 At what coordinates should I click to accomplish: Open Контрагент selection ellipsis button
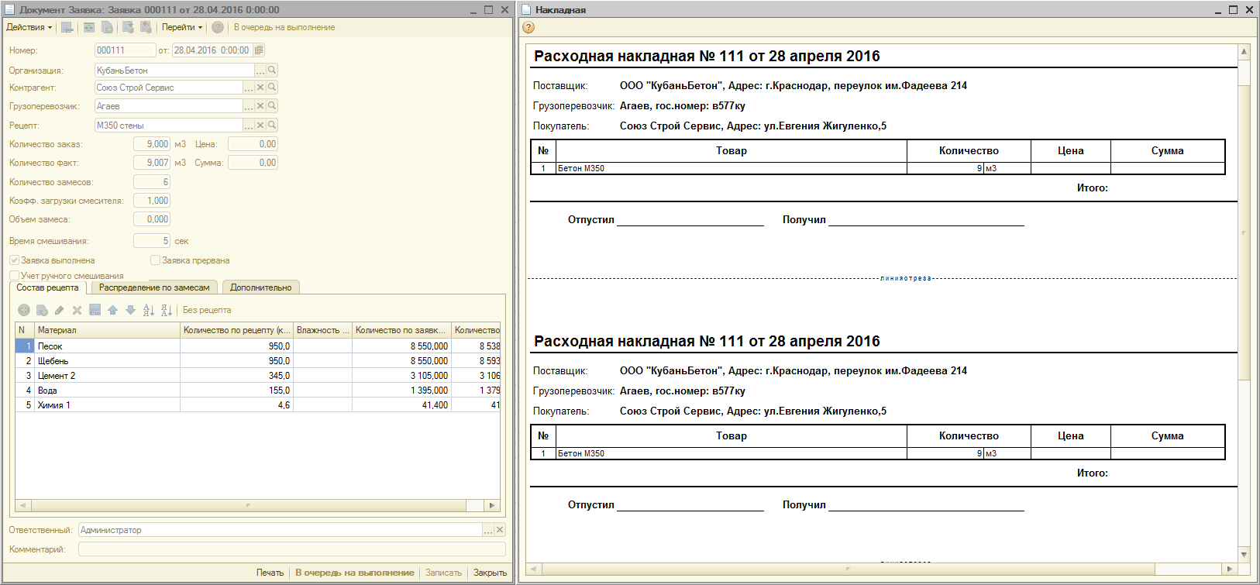[x=249, y=88]
